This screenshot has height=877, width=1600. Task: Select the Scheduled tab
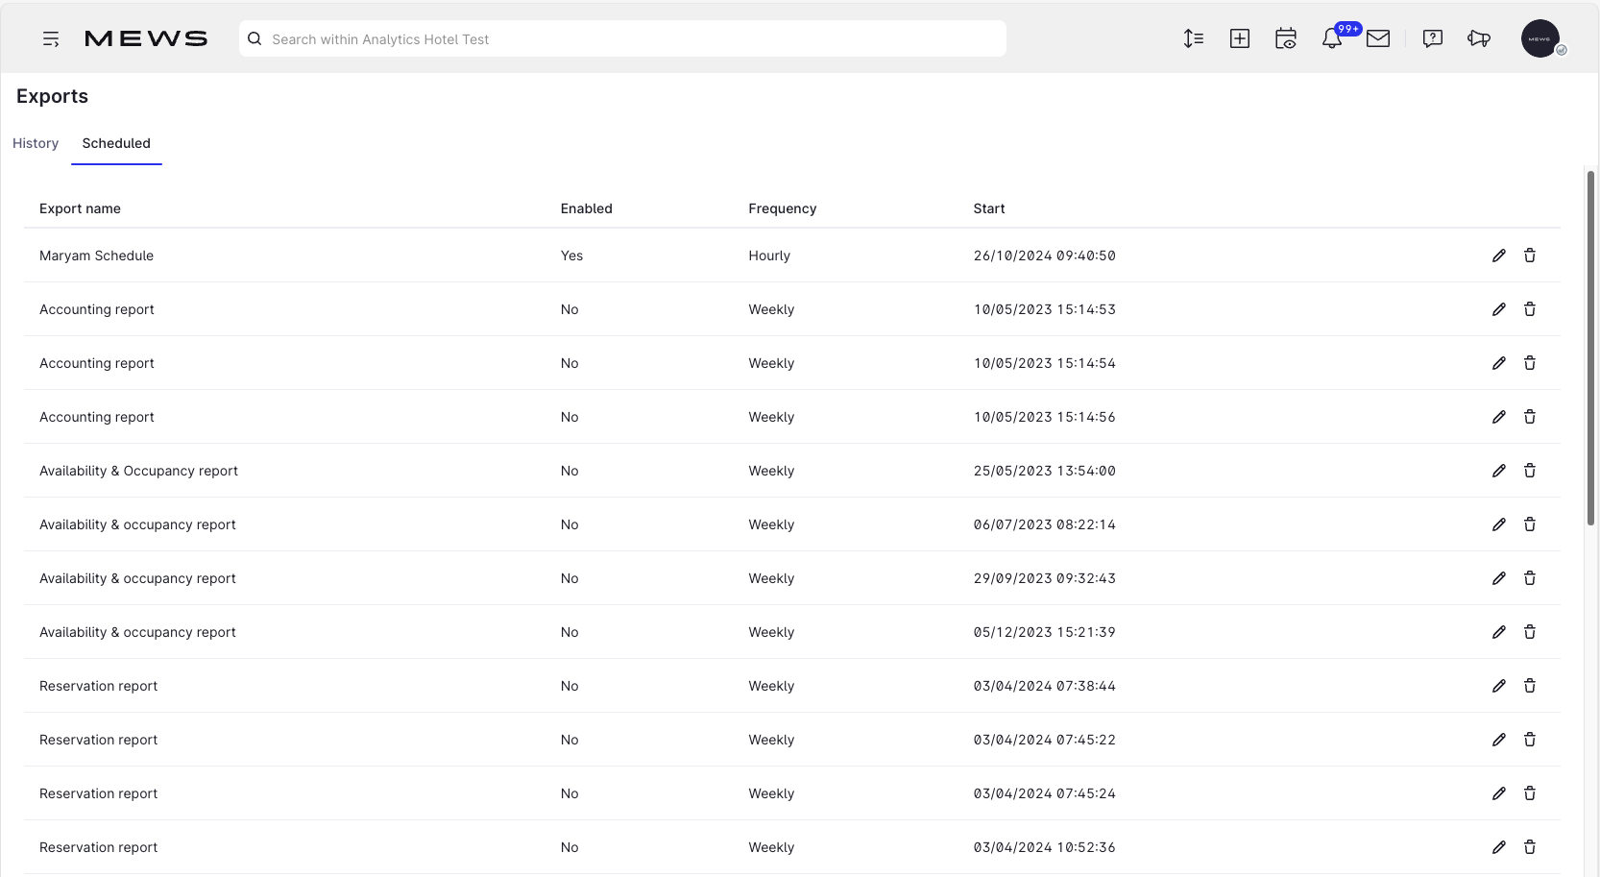point(116,143)
